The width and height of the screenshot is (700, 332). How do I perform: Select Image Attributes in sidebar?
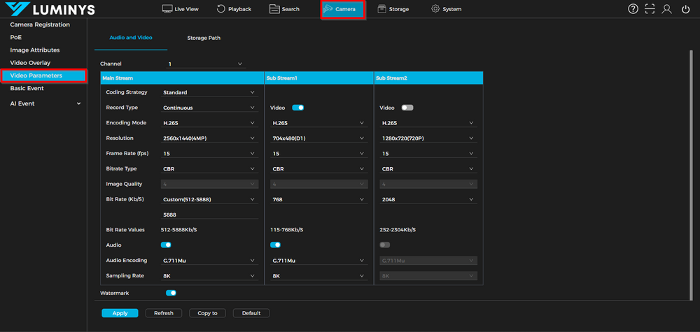(35, 50)
